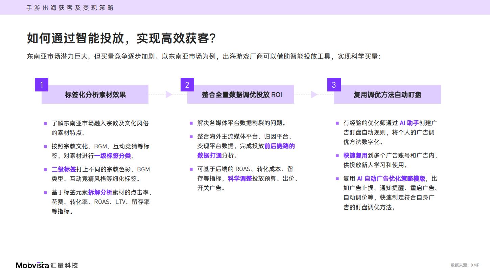Select the 复用调优方法自动盯盘 heading box
The height and width of the screenshot is (274, 490).
(387, 94)
